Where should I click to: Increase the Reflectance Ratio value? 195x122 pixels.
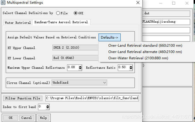(131, 66)
